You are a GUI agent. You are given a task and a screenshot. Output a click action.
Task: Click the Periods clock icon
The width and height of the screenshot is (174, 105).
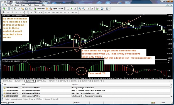pyautogui.click(x=102, y=9)
